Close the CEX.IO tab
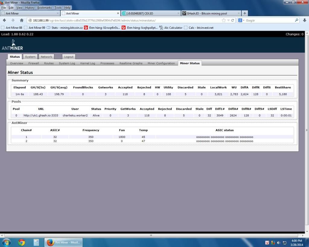 tap(178, 13)
